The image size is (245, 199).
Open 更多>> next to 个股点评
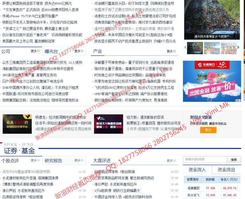coord(35,160)
